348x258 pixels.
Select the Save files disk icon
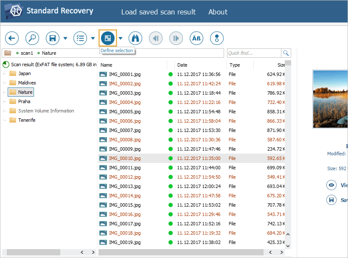click(52, 38)
